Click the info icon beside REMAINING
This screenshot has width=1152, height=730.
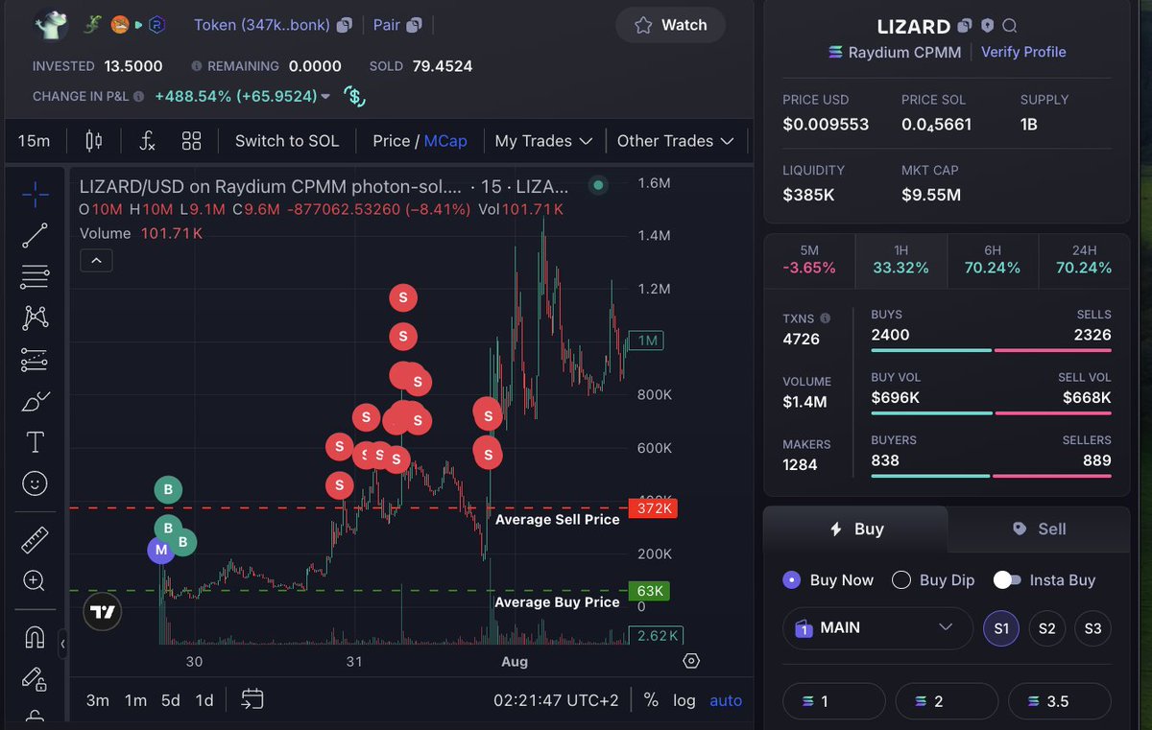(197, 66)
